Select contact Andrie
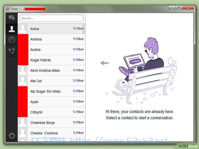Screen dimensions: 199x149 tap(51, 50)
